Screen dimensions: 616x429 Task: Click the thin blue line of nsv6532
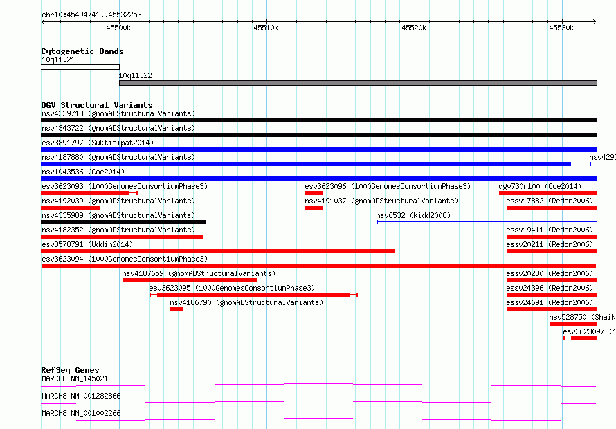click(x=487, y=222)
